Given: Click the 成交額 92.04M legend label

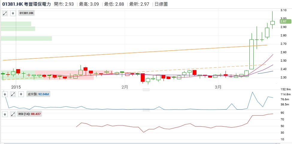Looking at the screenshot, I should tap(38, 94).
